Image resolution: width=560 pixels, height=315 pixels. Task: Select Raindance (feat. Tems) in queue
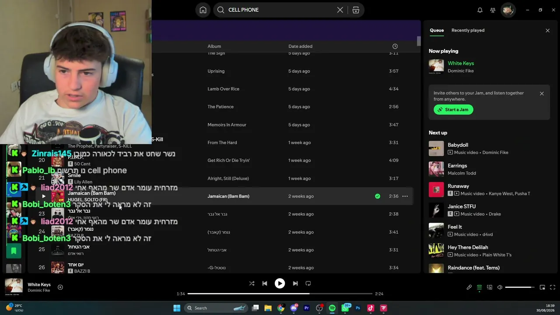click(x=489, y=268)
